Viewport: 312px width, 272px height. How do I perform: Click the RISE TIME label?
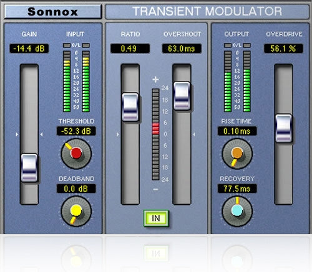(x=236, y=121)
